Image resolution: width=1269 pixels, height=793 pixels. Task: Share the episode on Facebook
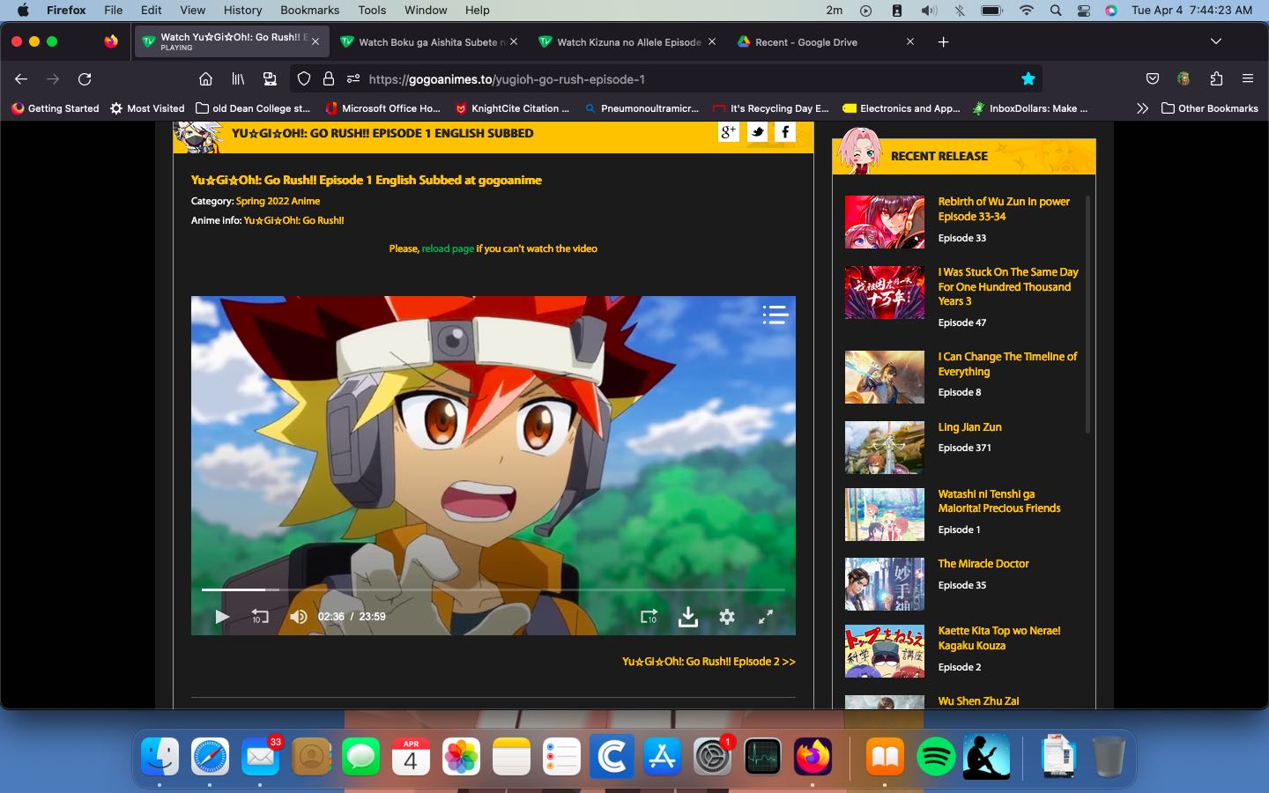tap(784, 132)
